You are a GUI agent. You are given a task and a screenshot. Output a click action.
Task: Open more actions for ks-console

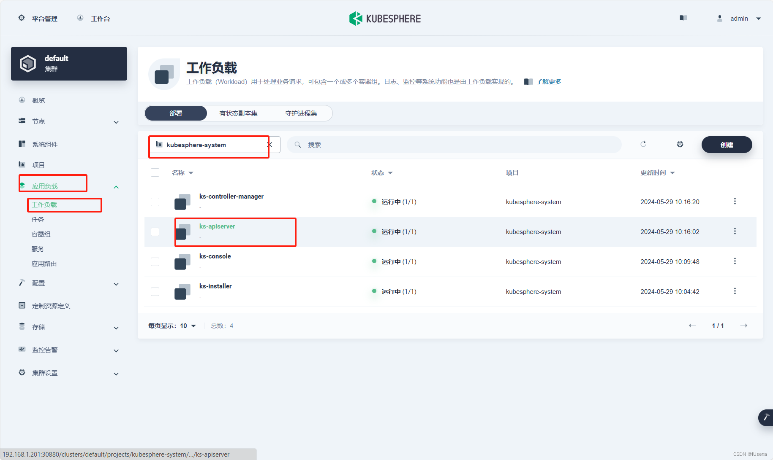(x=735, y=261)
